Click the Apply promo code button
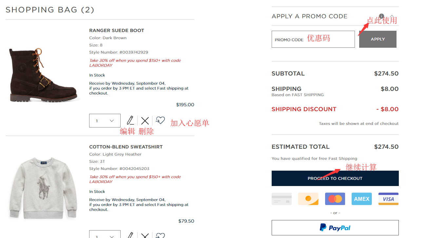The height and width of the screenshot is (238, 427). pyautogui.click(x=378, y=39)
